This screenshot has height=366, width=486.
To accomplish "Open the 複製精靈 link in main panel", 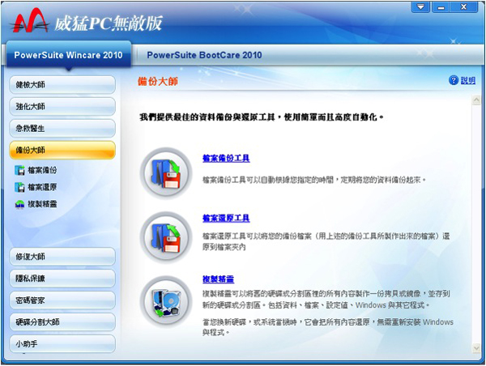I will pyautogui.click(x=218, y=279).
